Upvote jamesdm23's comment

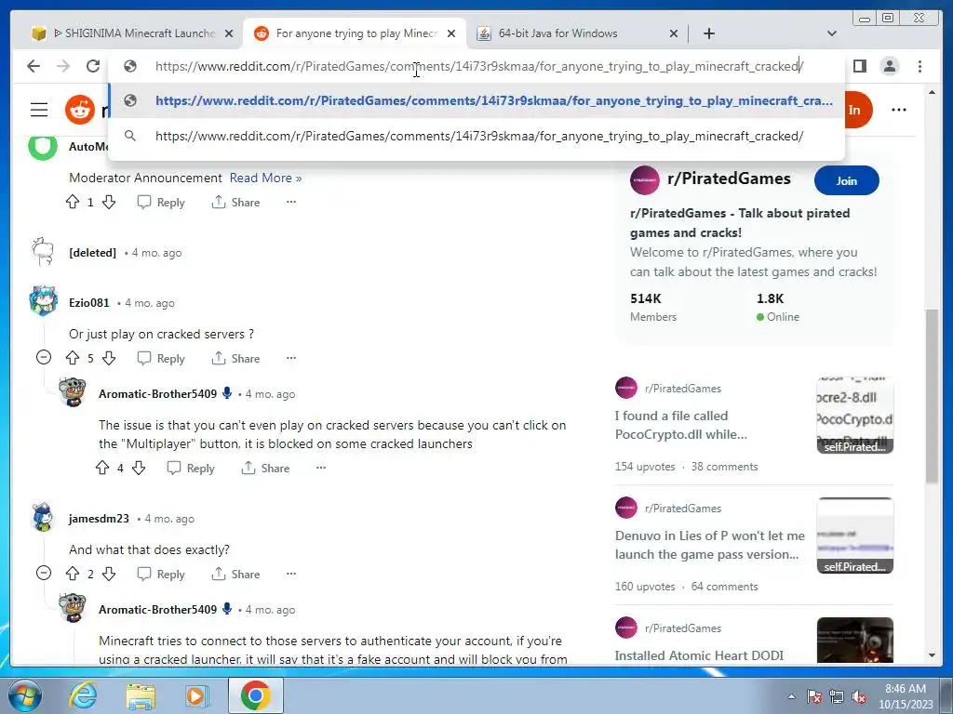pos(73,573)
